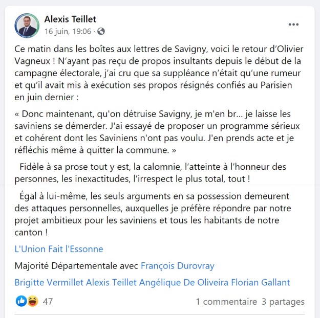Open the Brigitte Vermillet tagged profile

[x=49, y=282]
